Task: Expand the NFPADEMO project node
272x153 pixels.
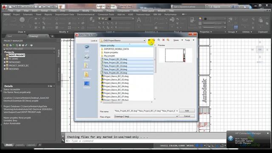Action: [x=5, y=62]
